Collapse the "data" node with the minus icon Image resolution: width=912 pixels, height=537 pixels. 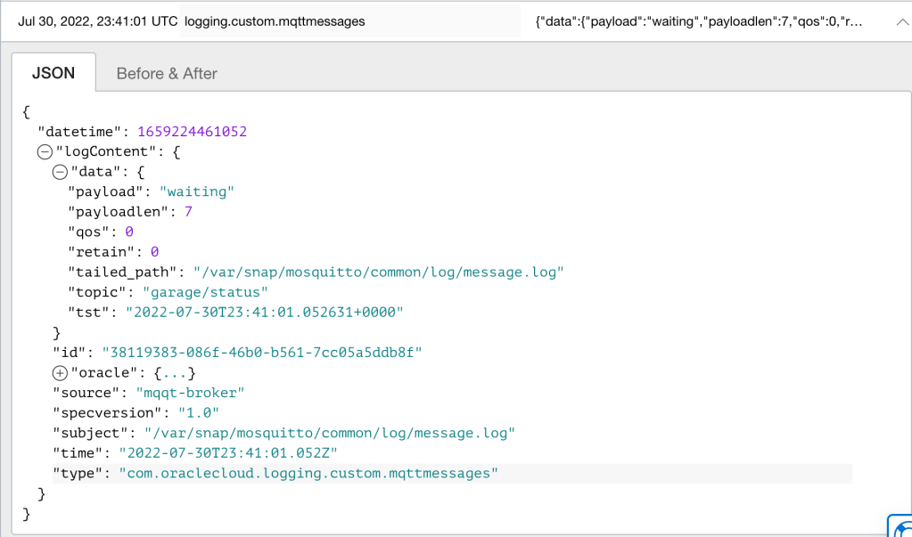(x=61, y=172)
